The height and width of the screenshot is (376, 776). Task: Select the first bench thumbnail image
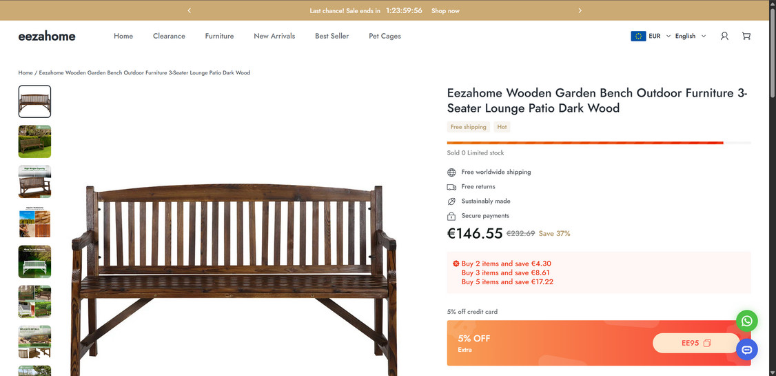coord(34,101)
